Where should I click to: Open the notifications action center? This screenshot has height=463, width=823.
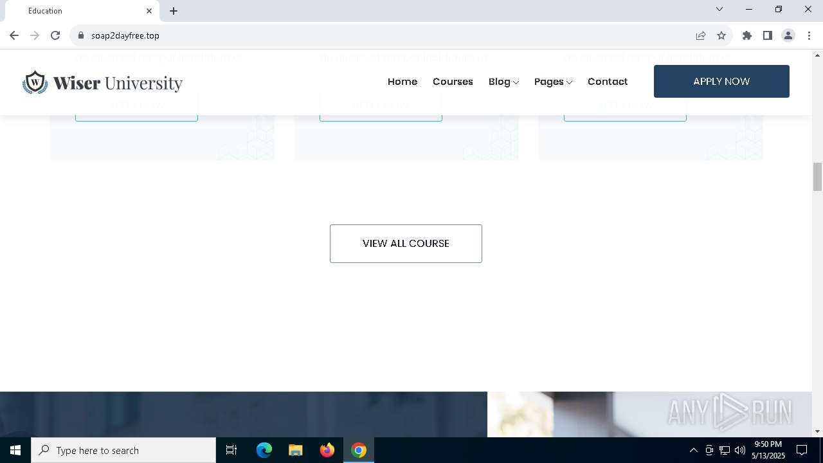tap(802, 450)
